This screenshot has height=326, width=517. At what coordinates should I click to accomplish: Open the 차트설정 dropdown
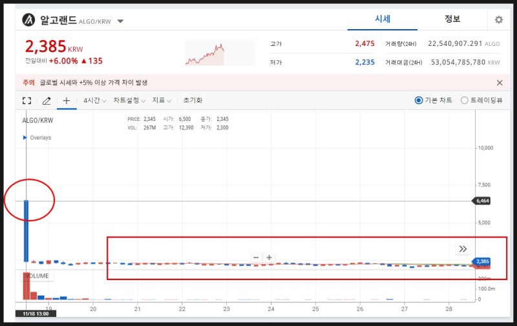[129, 100]
